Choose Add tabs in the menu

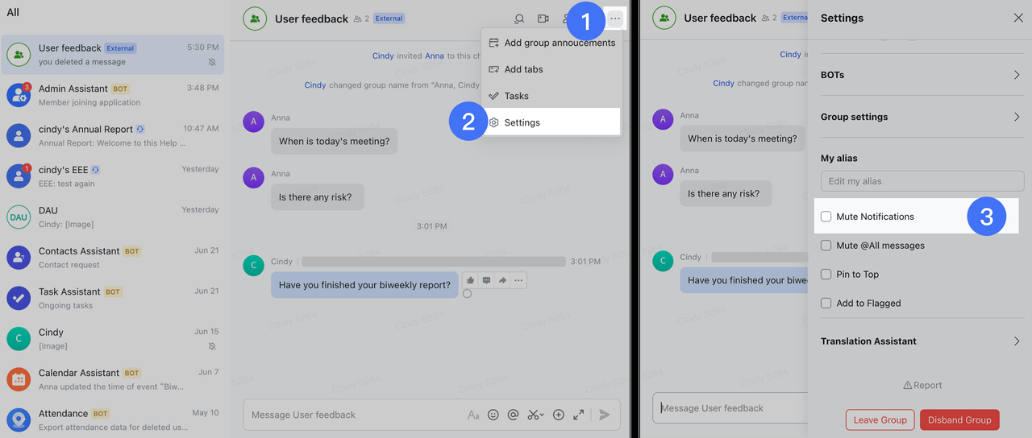(x=523, y=69)
